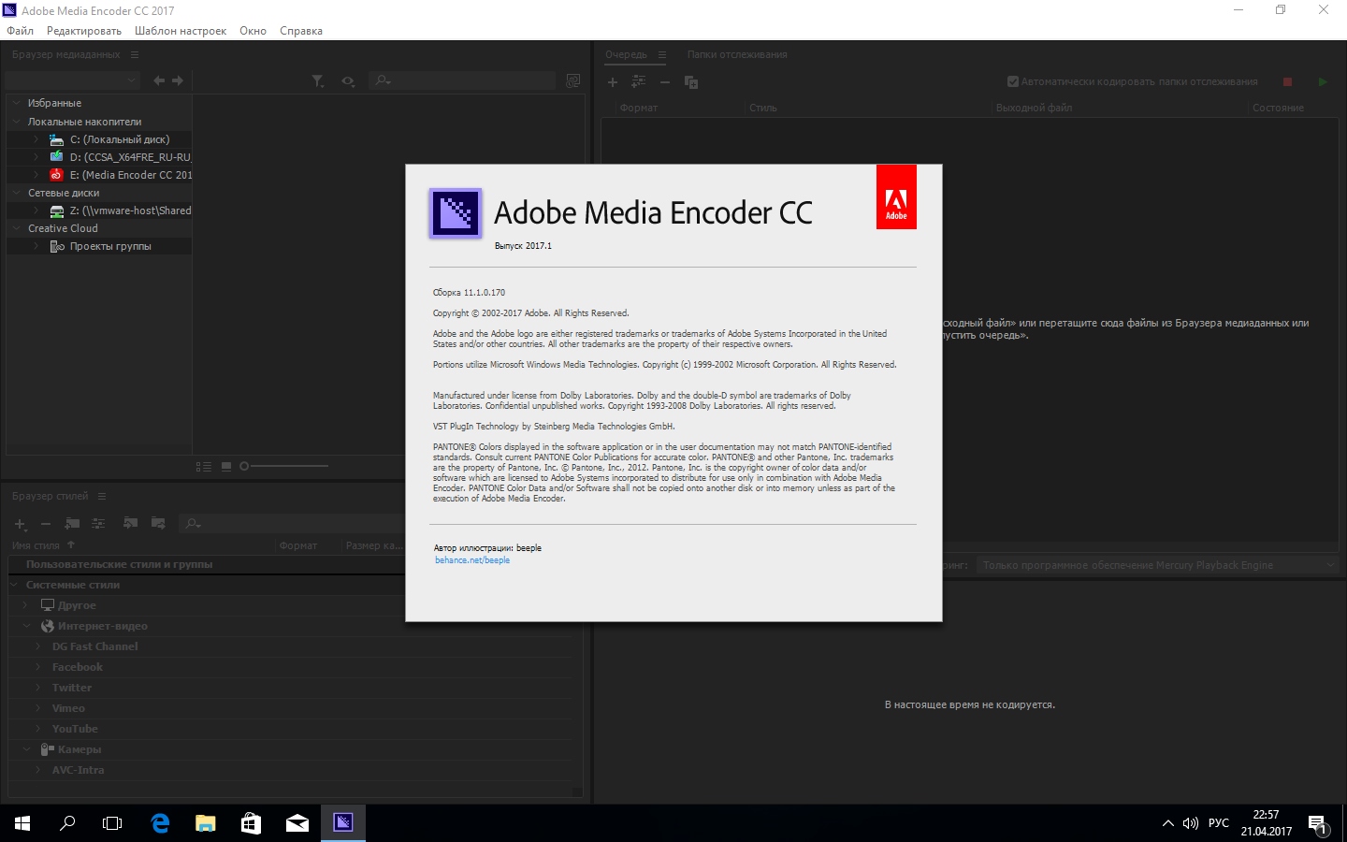Remove the item from the Queue
This screenshot has width=1347, height=842.
click(x=665, y=82)
